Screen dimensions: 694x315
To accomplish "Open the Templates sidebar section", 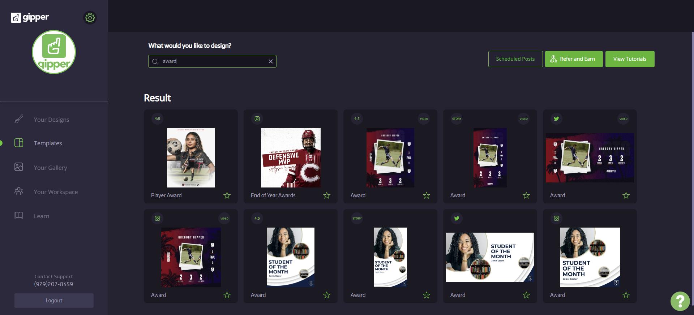I will [x=48, y=143].
